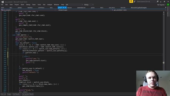
Task: Close the active gen.c tab
Action: [66, 8]
